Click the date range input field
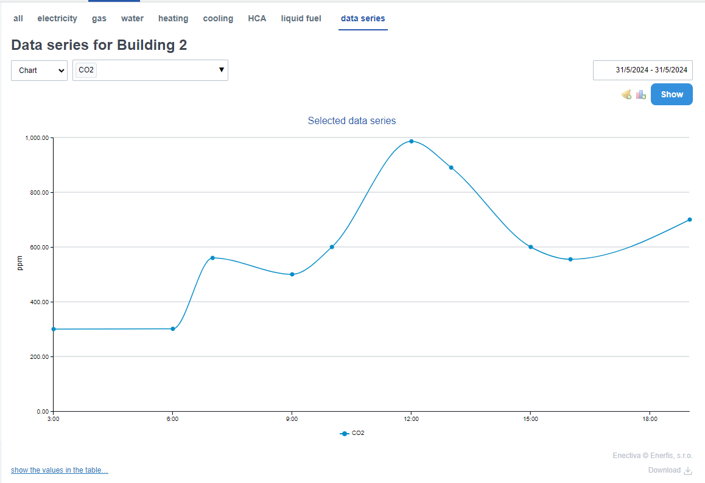The width and height of the screenshot is (705, 483). (x=642, y=70)
